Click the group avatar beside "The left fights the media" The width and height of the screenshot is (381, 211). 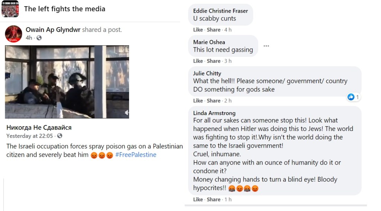[10, 9]
